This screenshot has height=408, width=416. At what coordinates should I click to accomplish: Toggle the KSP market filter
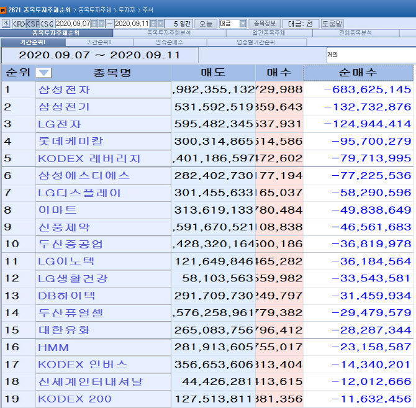coord(33,24)
